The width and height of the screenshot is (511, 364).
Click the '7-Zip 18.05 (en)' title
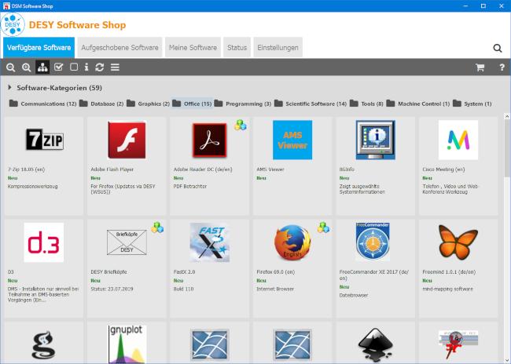pos(26,169)
